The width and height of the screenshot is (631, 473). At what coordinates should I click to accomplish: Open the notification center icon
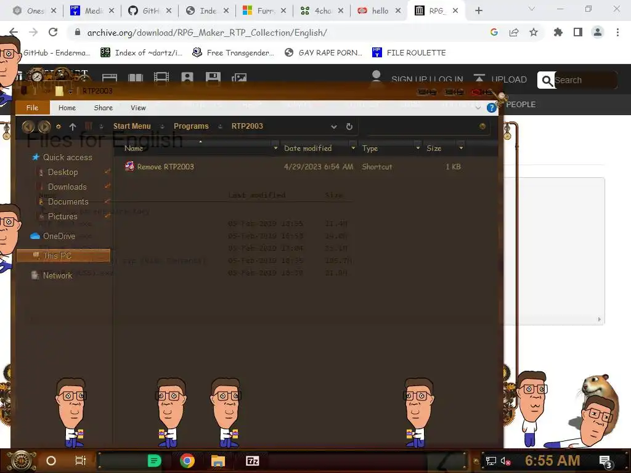[x=606, y=461]
